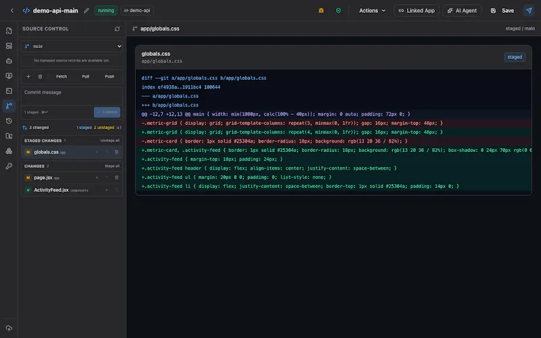Click the staged / main label

[520, 28]
